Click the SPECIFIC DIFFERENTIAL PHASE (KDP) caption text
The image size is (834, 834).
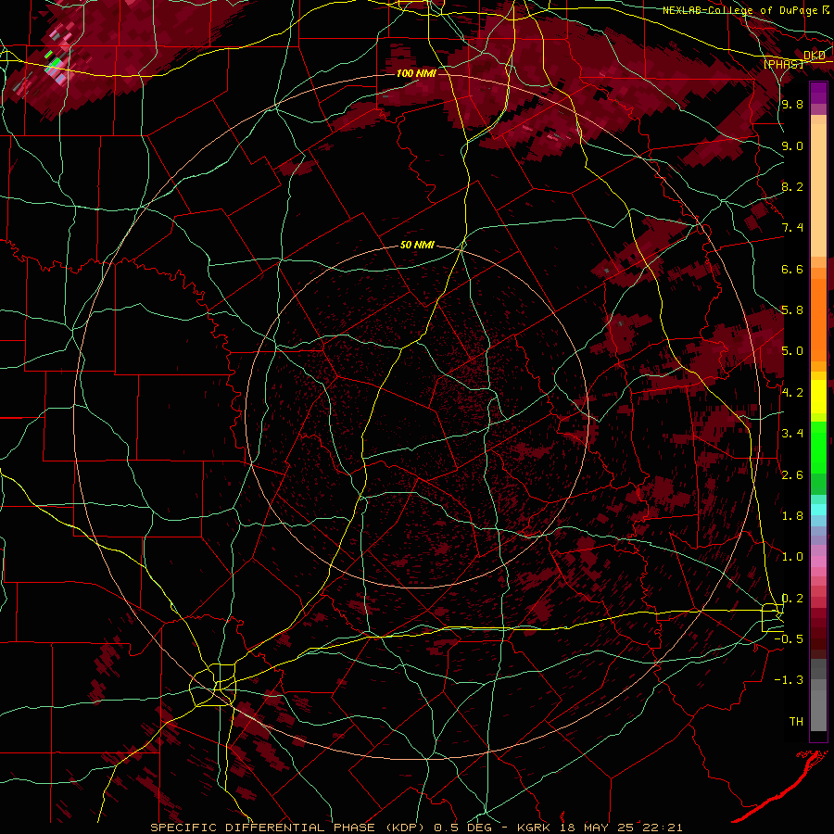point(287,828)
